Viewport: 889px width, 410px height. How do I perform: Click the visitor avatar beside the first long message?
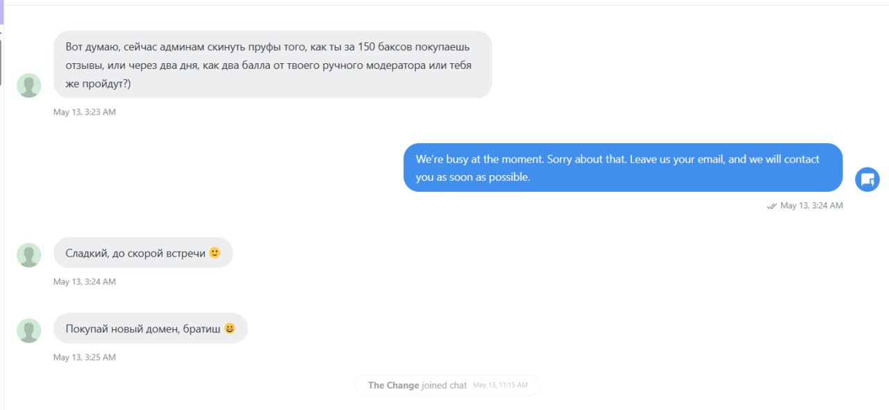coord(29,85)
